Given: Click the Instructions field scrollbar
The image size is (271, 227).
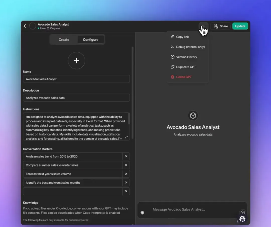Looking at the screenshot, I should pos(129,118).
